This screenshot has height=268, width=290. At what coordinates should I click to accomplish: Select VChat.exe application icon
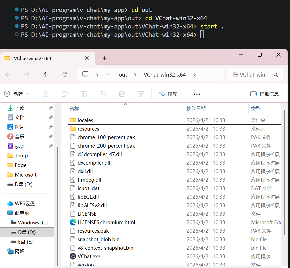[x=73, y=256]
